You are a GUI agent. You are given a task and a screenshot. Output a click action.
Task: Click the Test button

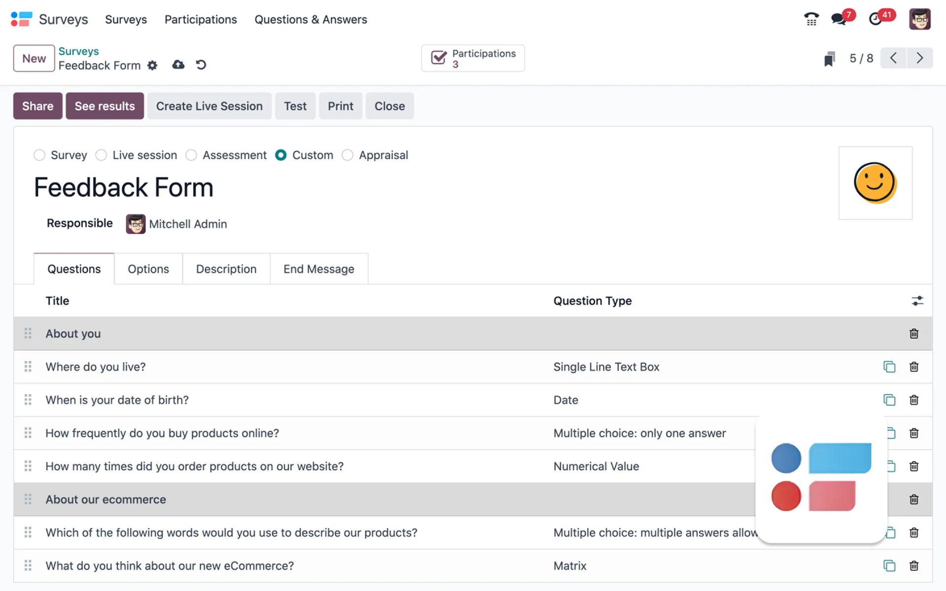pos(295,106)
